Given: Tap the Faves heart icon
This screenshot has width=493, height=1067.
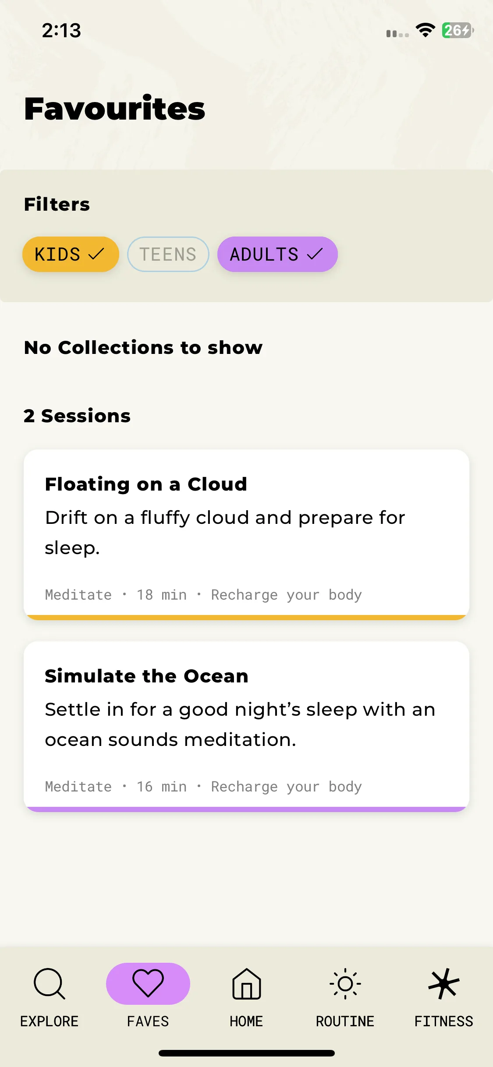Looking at the screenshot, I should 148,983.
